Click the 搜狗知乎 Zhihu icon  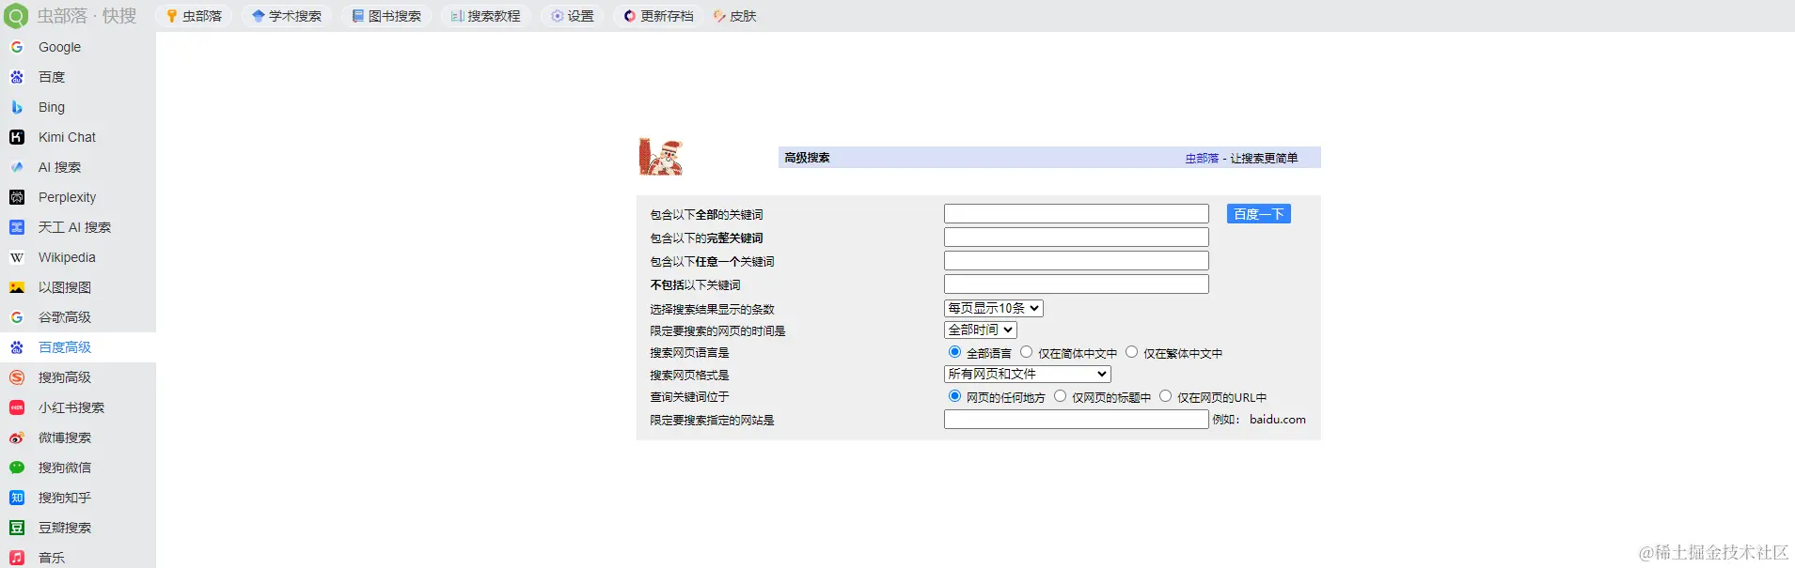click(x=17, y=498)
